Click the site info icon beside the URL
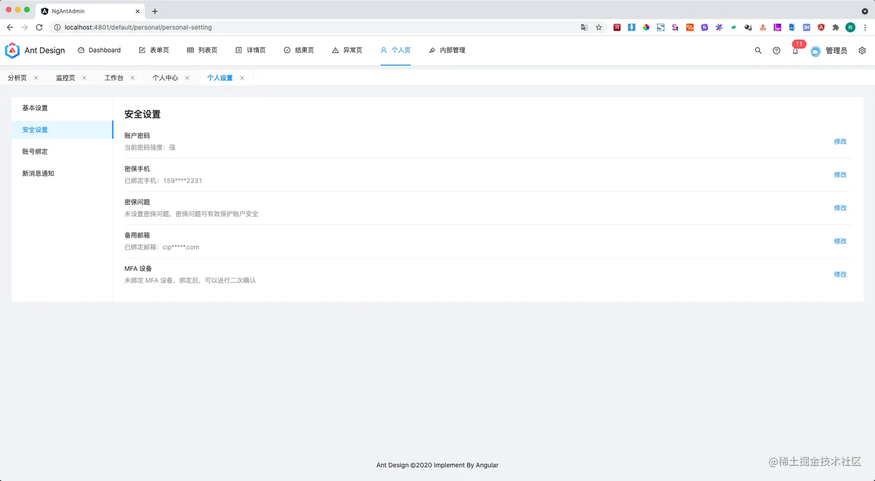This screenshot has height=481, width=875. tap(57, 27)
